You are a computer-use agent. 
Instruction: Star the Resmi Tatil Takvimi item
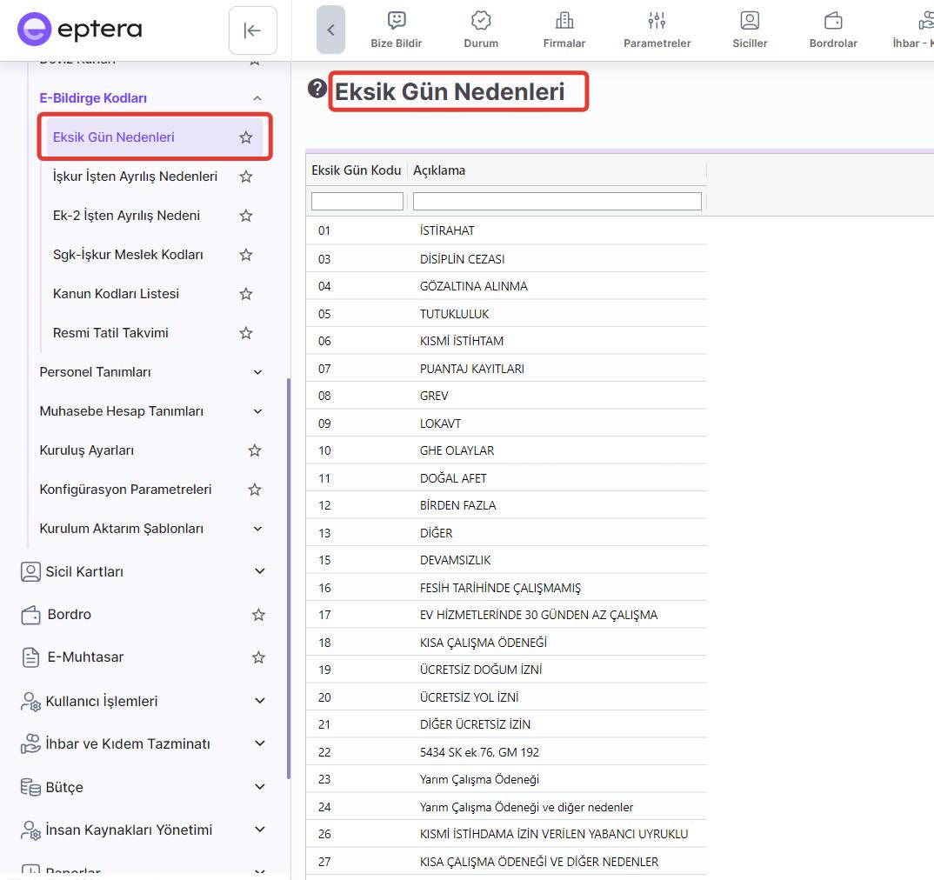[x=246, y=333]
